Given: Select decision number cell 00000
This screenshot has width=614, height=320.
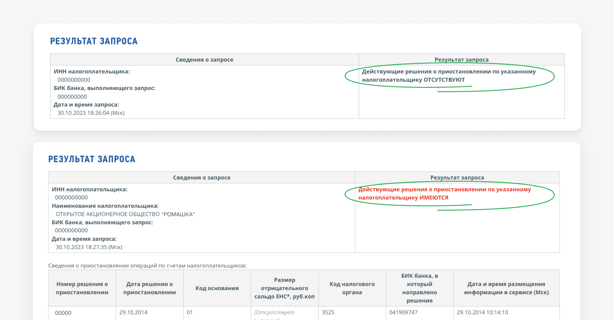Looking at the screenshot, I should 63,313.
